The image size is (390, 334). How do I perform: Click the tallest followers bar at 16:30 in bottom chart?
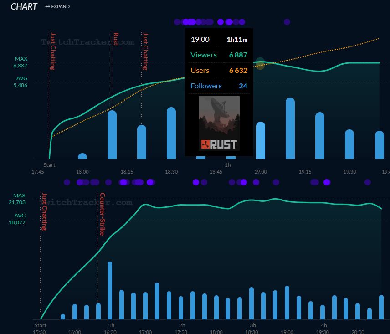110,290
